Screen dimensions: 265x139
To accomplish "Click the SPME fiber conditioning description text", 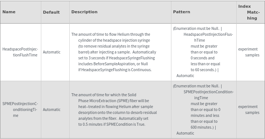I will point(114,110).
